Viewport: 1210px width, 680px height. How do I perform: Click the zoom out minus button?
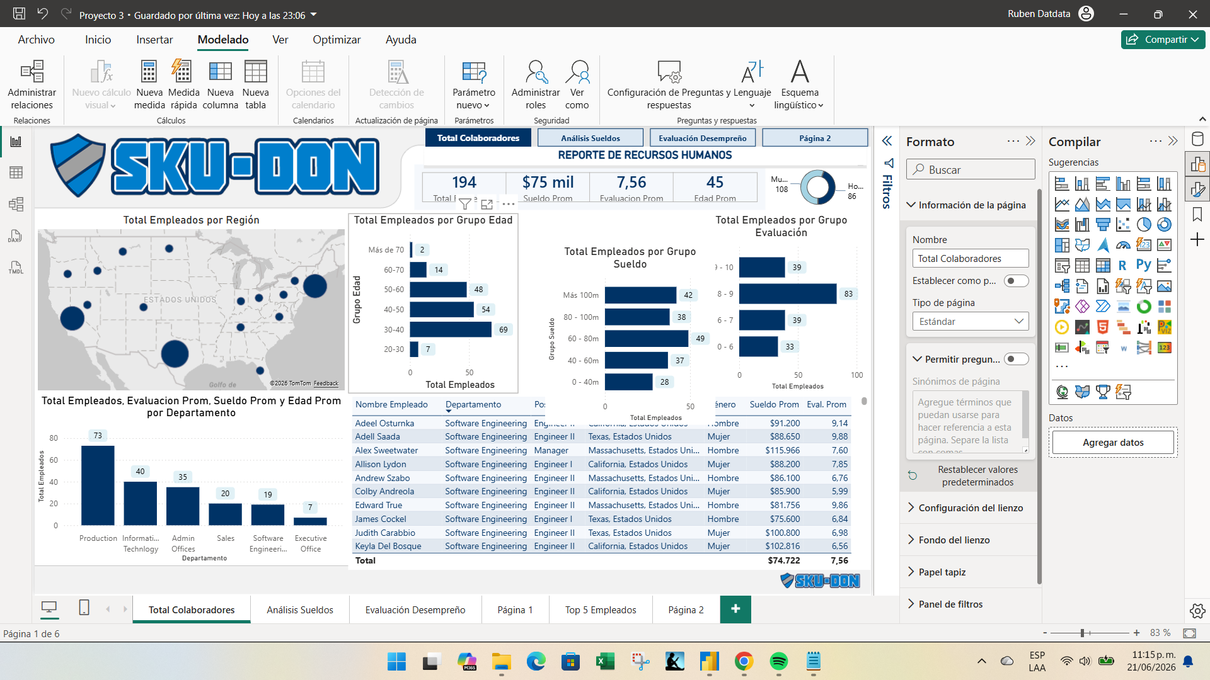coord(1045,633)
